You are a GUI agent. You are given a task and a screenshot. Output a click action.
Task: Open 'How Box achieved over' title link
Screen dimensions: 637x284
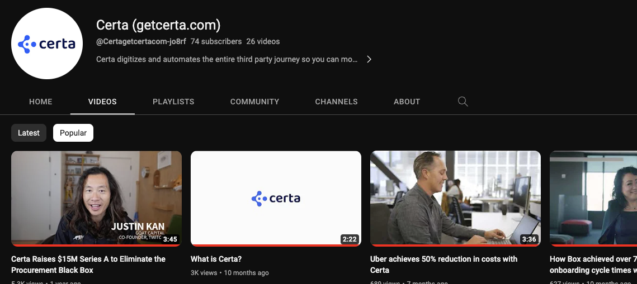(593, 264)
